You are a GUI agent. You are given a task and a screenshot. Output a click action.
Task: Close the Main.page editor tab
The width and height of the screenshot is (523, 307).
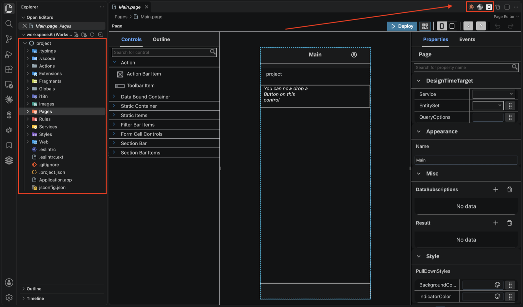[146, 7]
